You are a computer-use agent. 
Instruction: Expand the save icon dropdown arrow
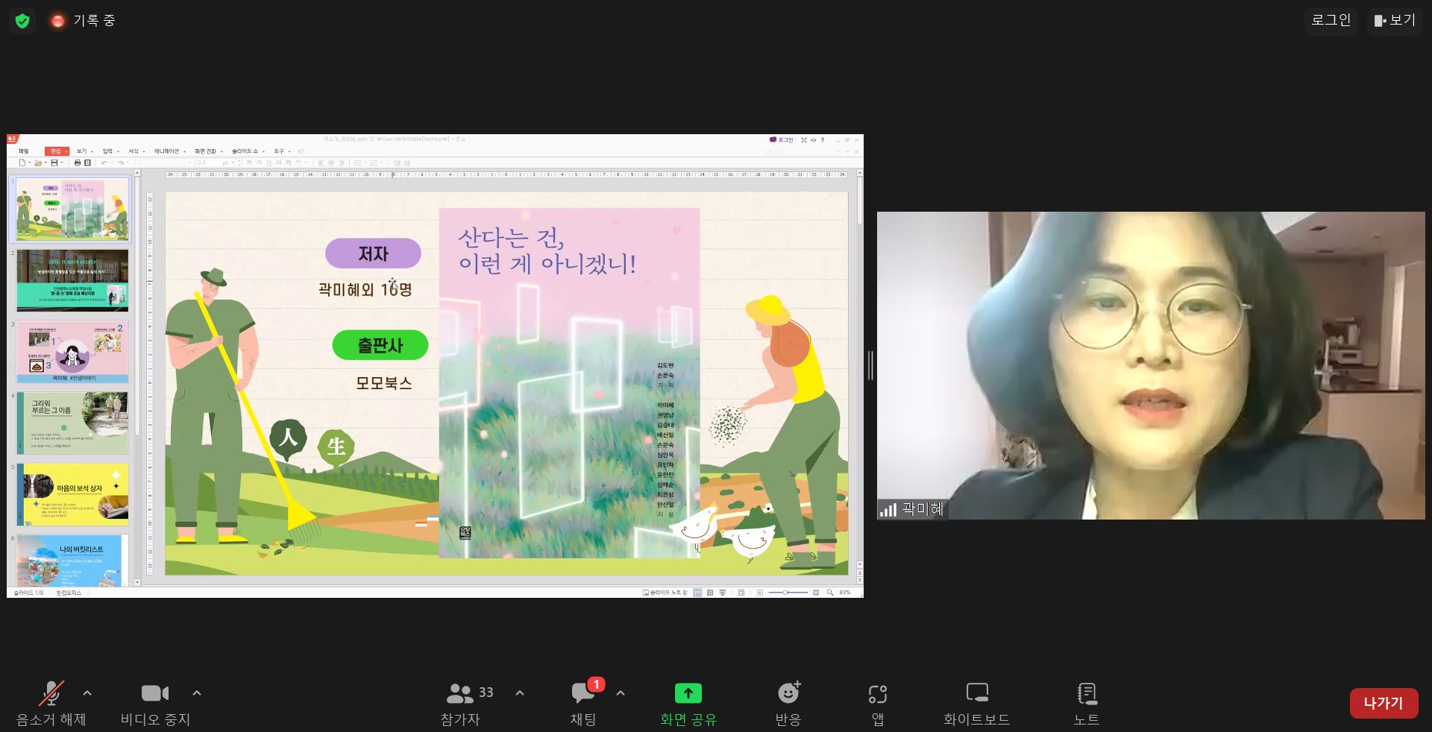(61, 163)
